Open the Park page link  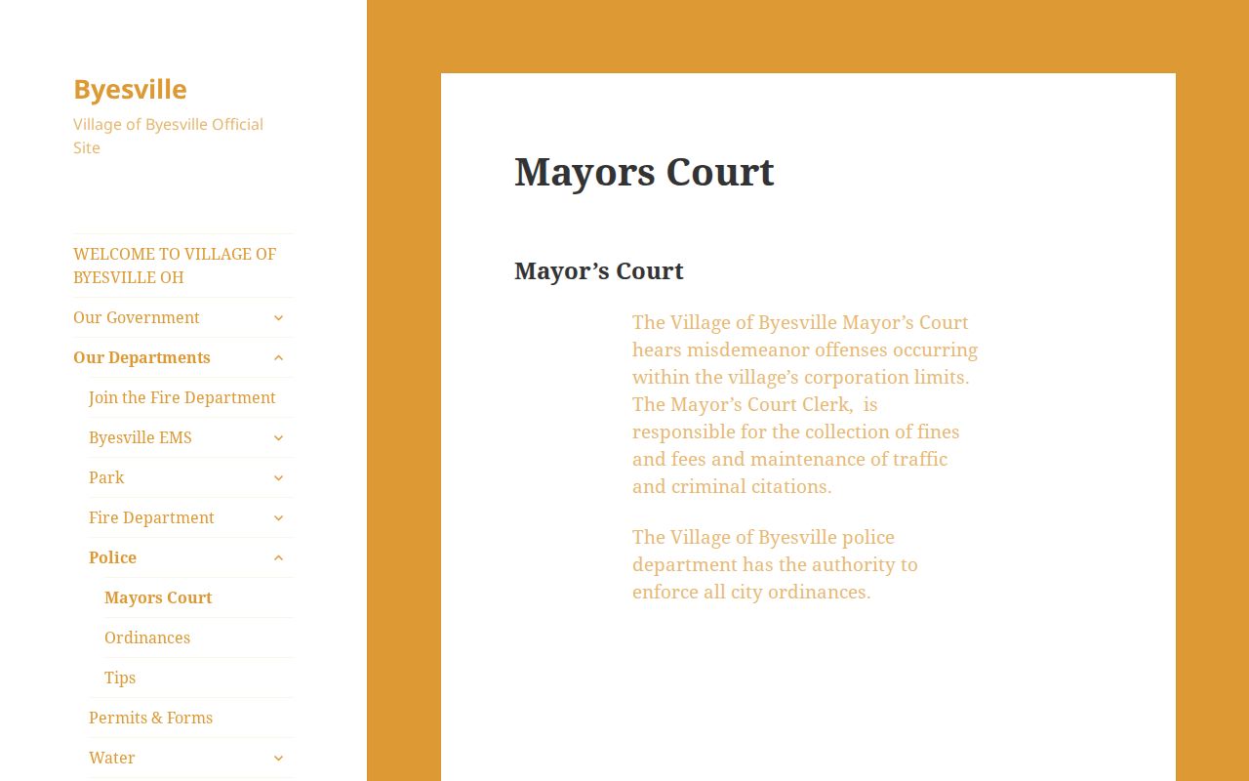(x=106, y=477)
